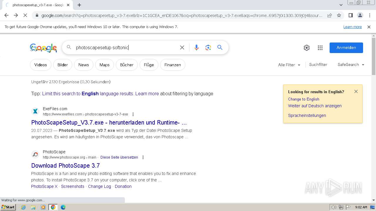Open Windows Explorer folder from taskbar

33,207
